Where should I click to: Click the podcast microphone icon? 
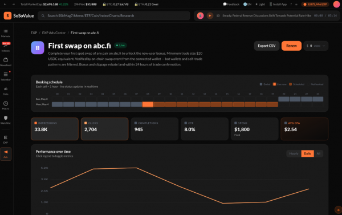click(200, 16)
